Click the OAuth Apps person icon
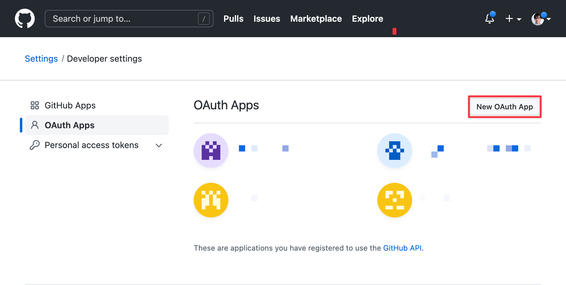 [35, 125]
